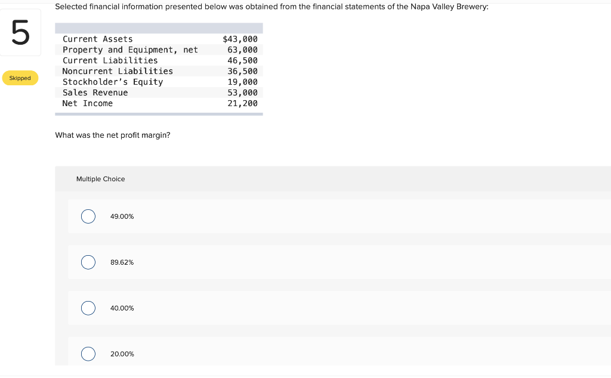Image resolution: width=611 pixels, height=378 pixels.
Task: Click the 89.62% label text
Action: (x=122, y=262)
